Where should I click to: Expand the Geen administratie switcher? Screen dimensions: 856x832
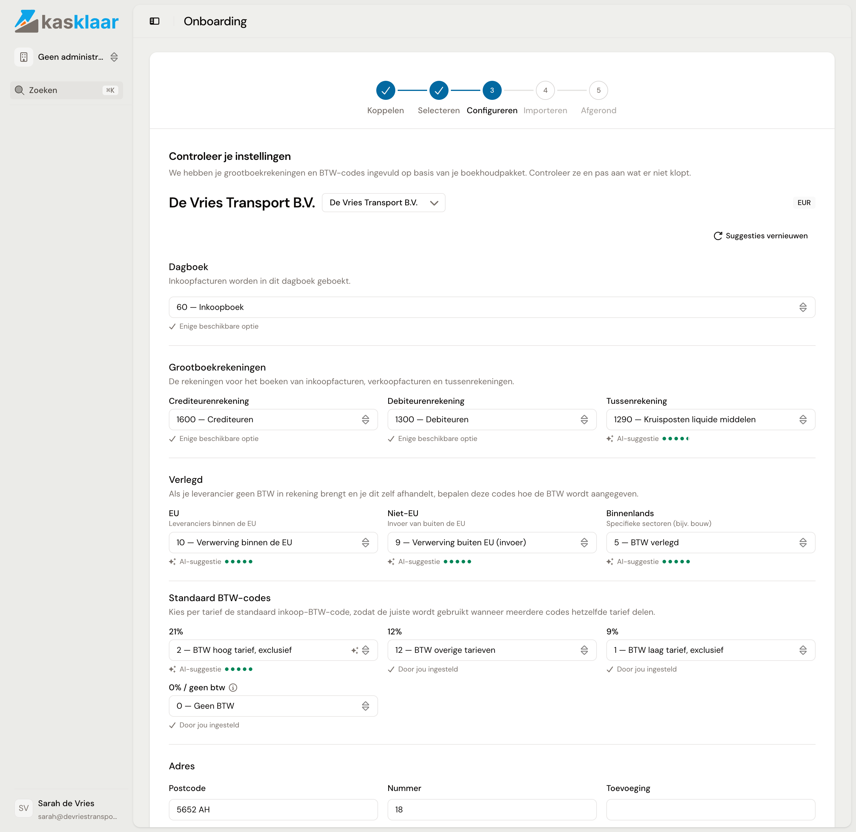(67, 57)
